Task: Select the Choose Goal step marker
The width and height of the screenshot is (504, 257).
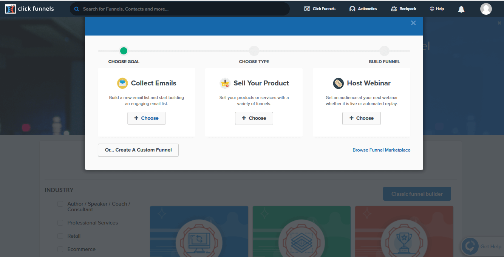Action: 124,51
